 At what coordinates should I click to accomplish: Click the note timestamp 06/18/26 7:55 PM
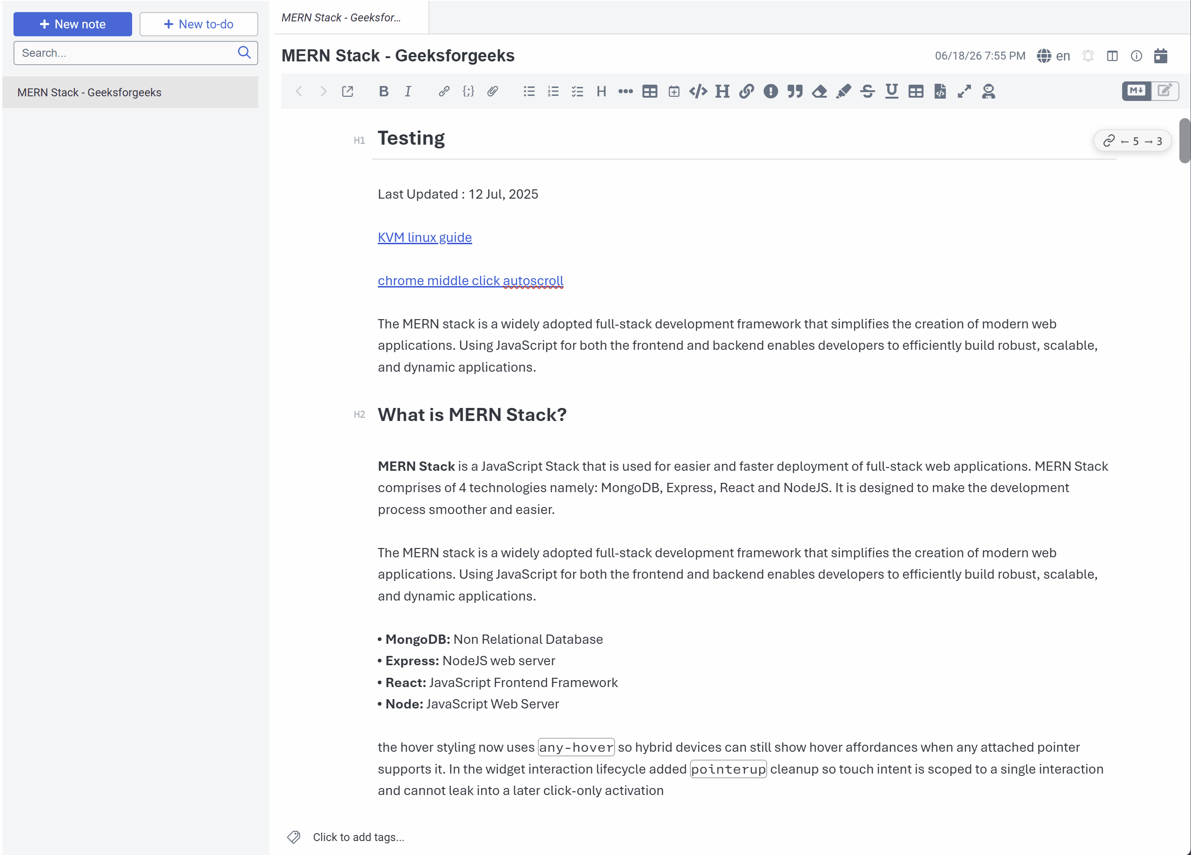(980, 56)
